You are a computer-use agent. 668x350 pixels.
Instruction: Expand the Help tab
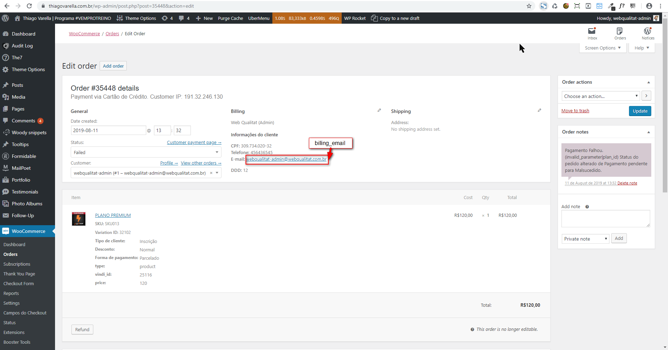642,48
